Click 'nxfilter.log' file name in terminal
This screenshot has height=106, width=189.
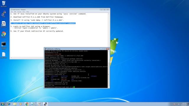pyautogui.click(x=49, y=85)
